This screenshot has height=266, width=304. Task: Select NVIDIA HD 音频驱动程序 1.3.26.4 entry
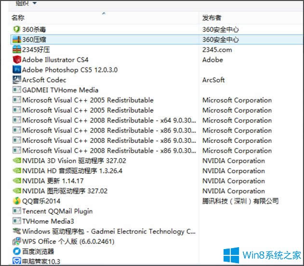65,171
